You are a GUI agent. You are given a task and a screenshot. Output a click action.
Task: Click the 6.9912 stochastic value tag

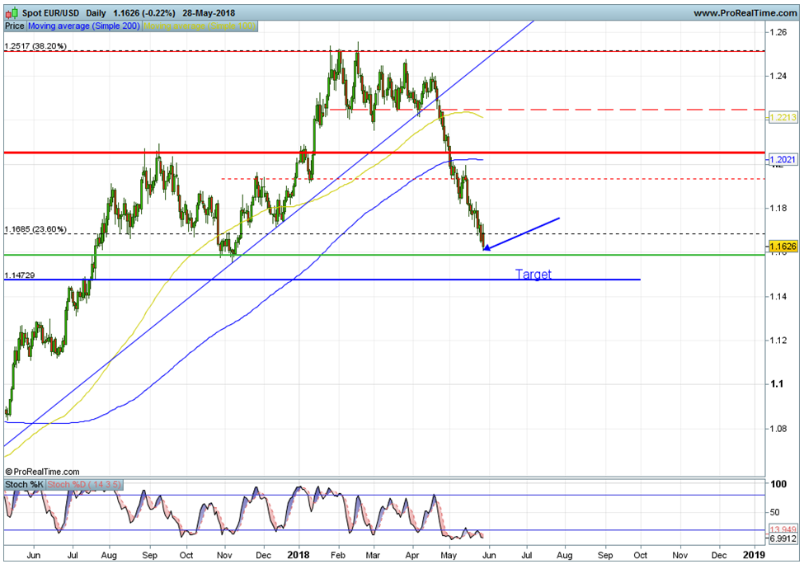783,538
